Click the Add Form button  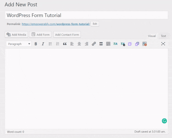(x=40, y=35)
